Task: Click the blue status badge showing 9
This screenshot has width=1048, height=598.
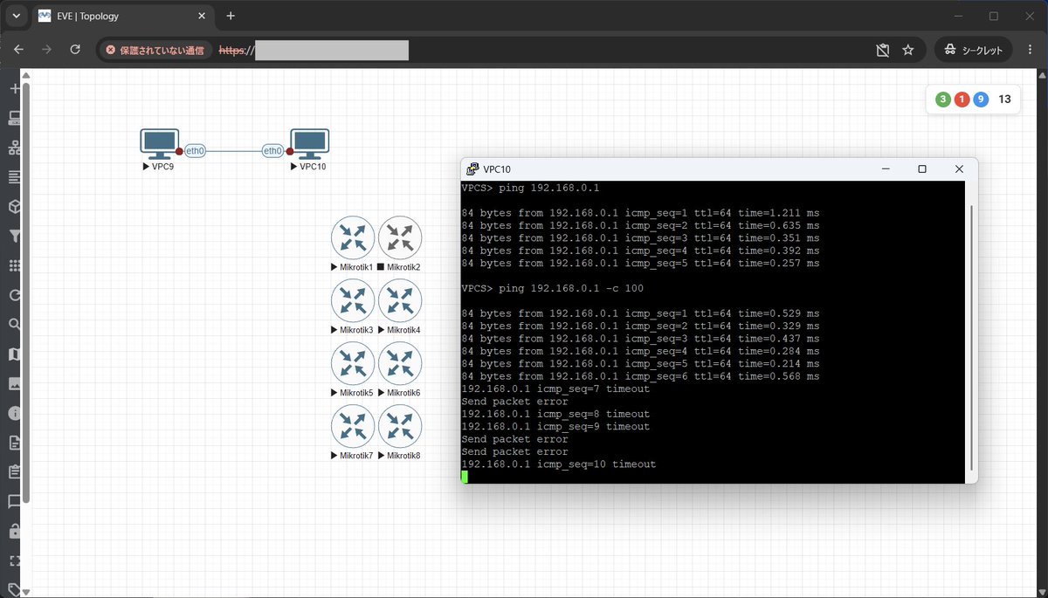Action: [981, 100]
